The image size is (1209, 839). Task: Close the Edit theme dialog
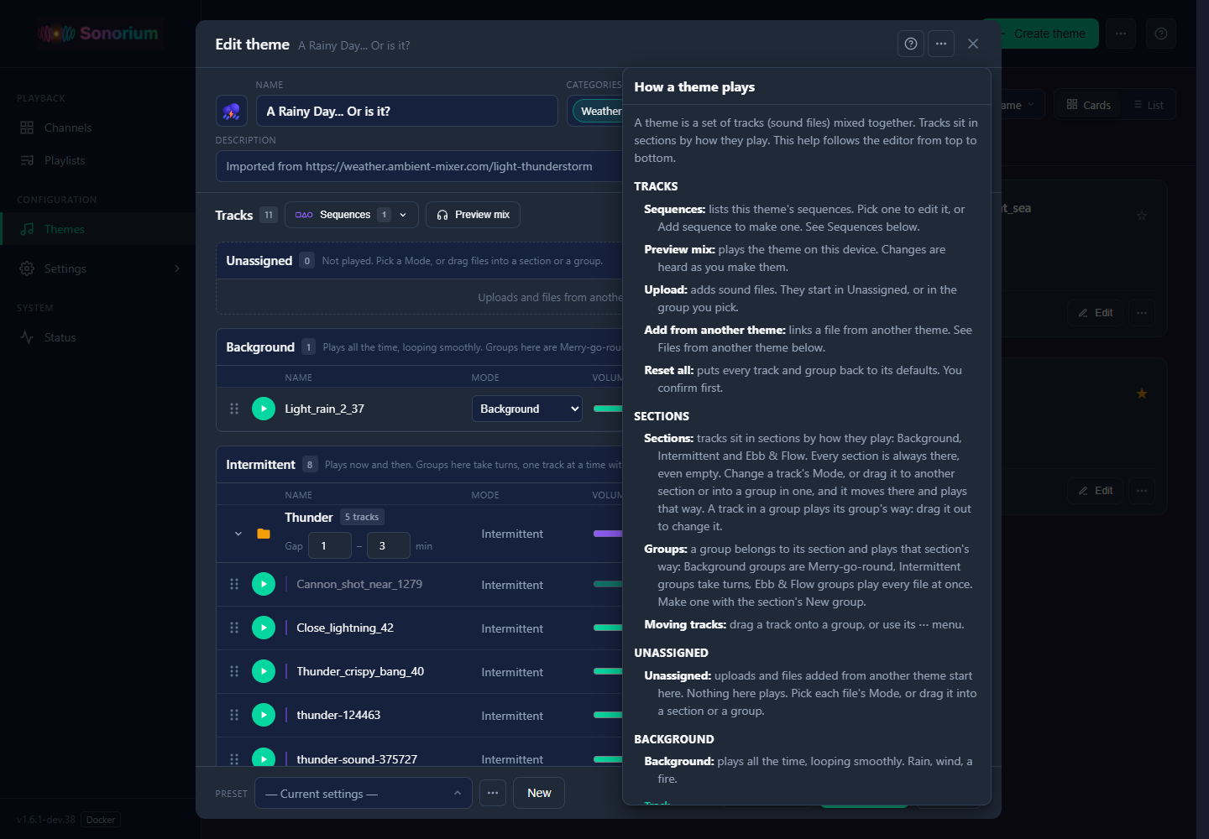tap(973, 44)
